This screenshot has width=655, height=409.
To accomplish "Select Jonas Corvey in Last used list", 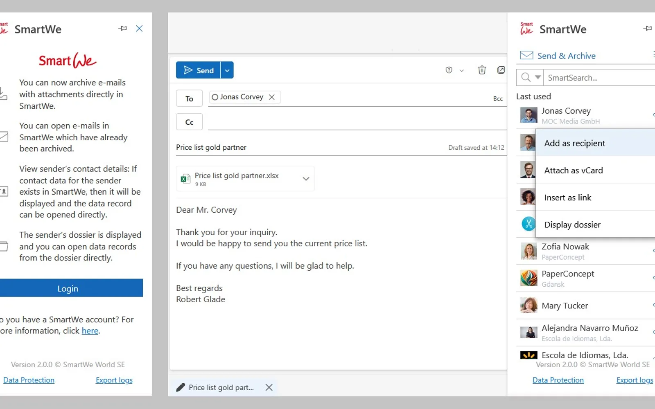I will (585, 115).
